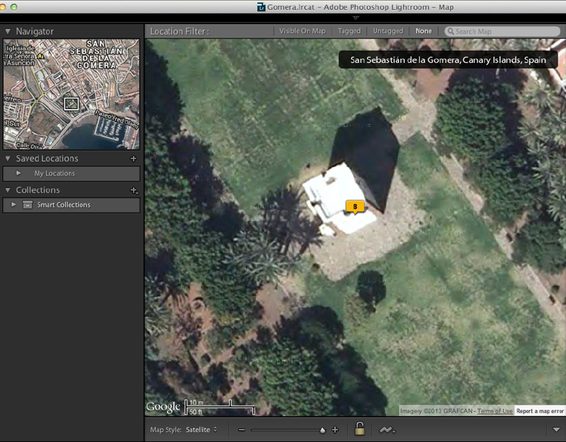Click the Navigator mini-map view rectangle
This screenshot has width=566, height=442.
(71, 104)
